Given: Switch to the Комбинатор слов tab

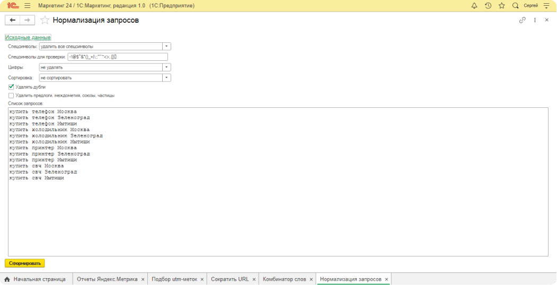Looking at the screenshot, I should [x=284, y=279].
